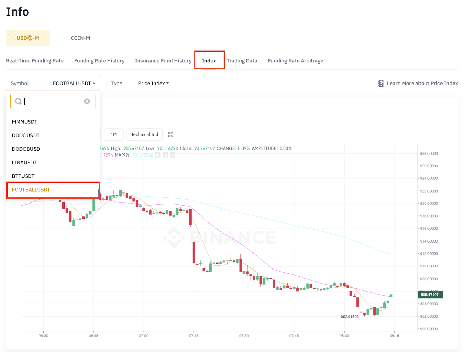
Task: Go to Funding Rate Arbitrage tab
Action: 295,61
